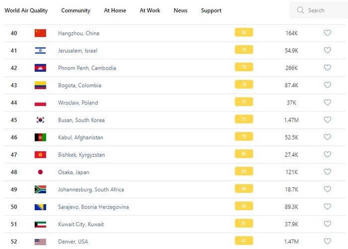
Task: Favorite Denver, USA using its heart
Action: 327,242
